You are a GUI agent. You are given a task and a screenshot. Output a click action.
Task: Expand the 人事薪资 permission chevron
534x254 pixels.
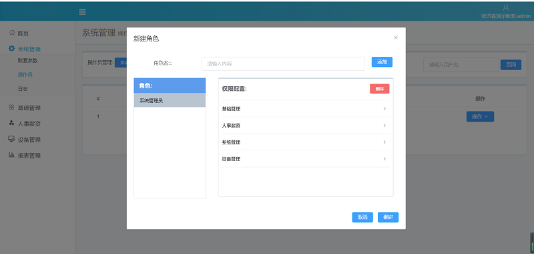coord(384,126)
